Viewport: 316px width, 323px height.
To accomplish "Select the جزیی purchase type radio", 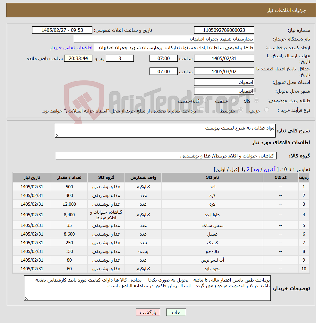I will point(267,110).
